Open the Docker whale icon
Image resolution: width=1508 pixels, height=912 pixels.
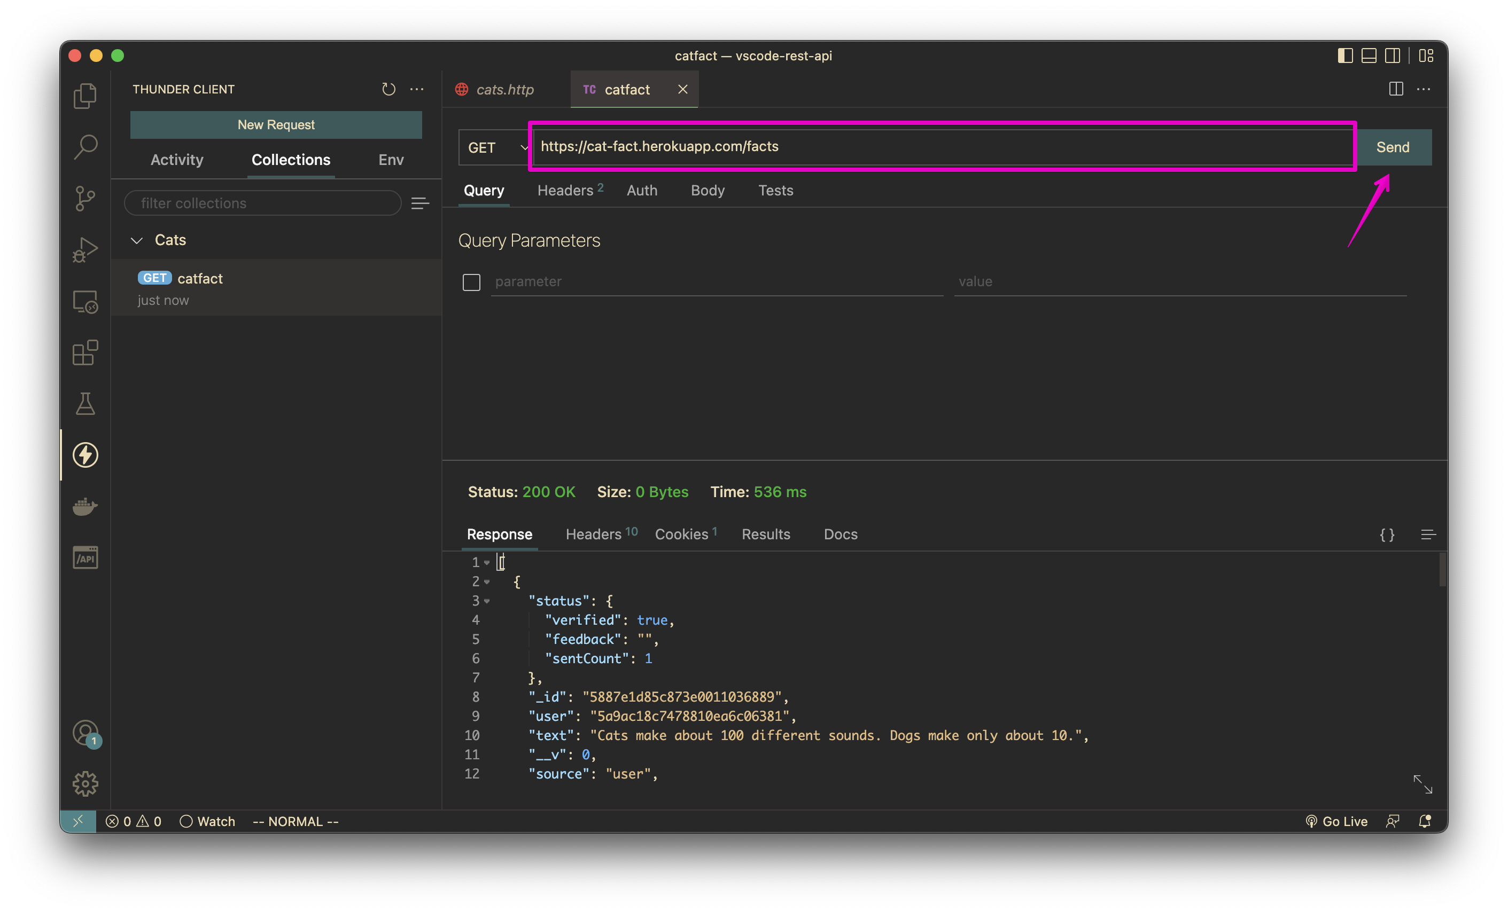click(85, 507)
